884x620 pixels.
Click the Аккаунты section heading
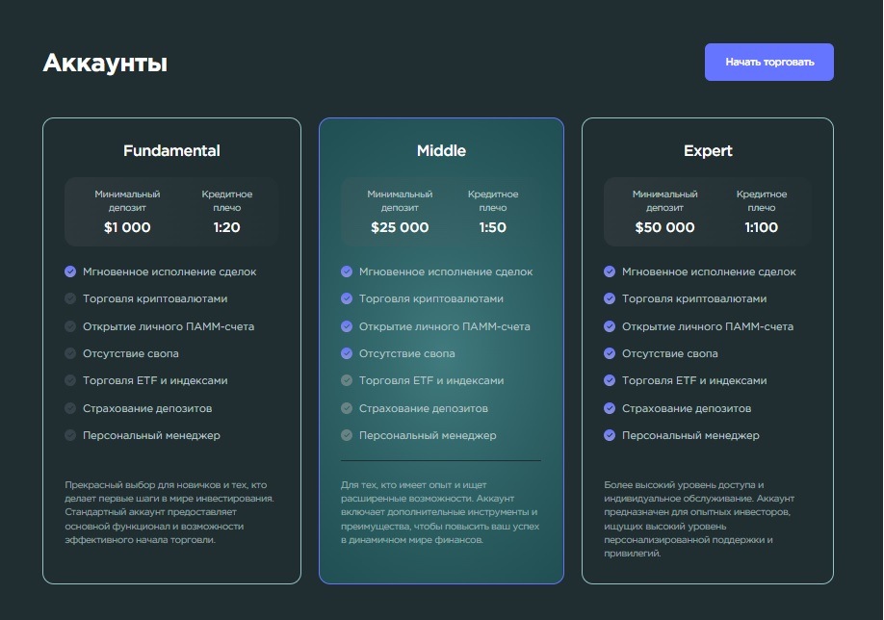(105, 64)
